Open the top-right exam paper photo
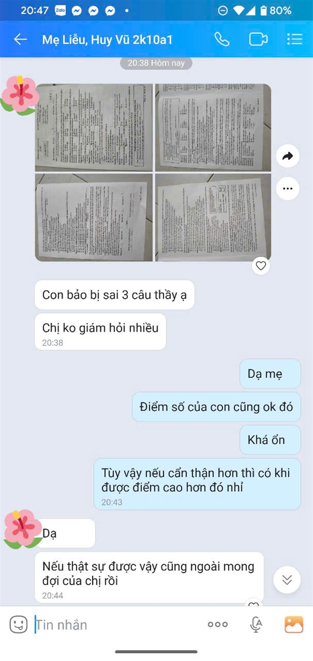Viewport: 313px width, 661px height. (x=213, y=128)
